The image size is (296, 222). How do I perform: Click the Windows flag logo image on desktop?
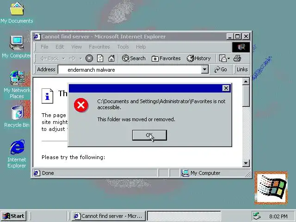click(271, 188)
